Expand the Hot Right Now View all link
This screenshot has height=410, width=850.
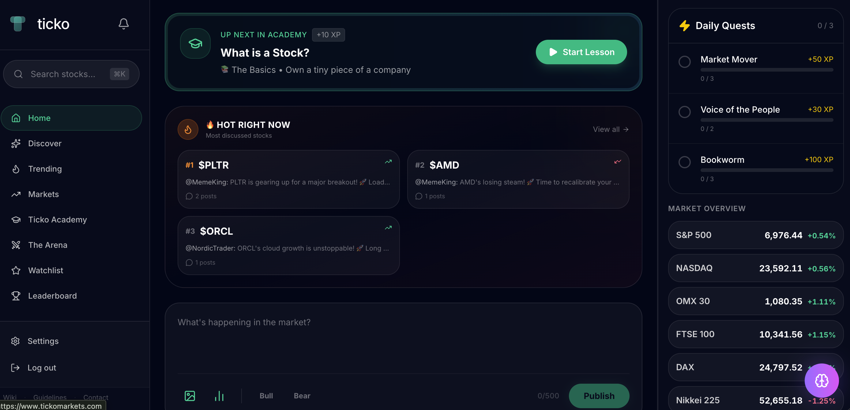click(611, 129)
